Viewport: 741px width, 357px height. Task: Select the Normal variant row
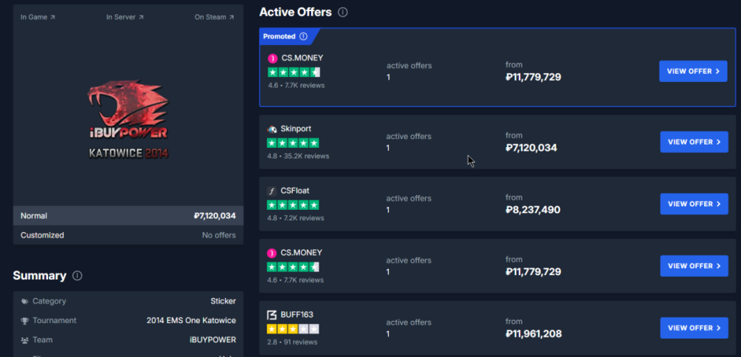128,216
